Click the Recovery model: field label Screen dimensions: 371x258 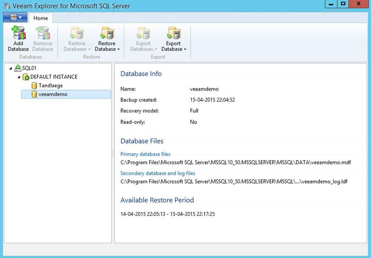[139, 111]
